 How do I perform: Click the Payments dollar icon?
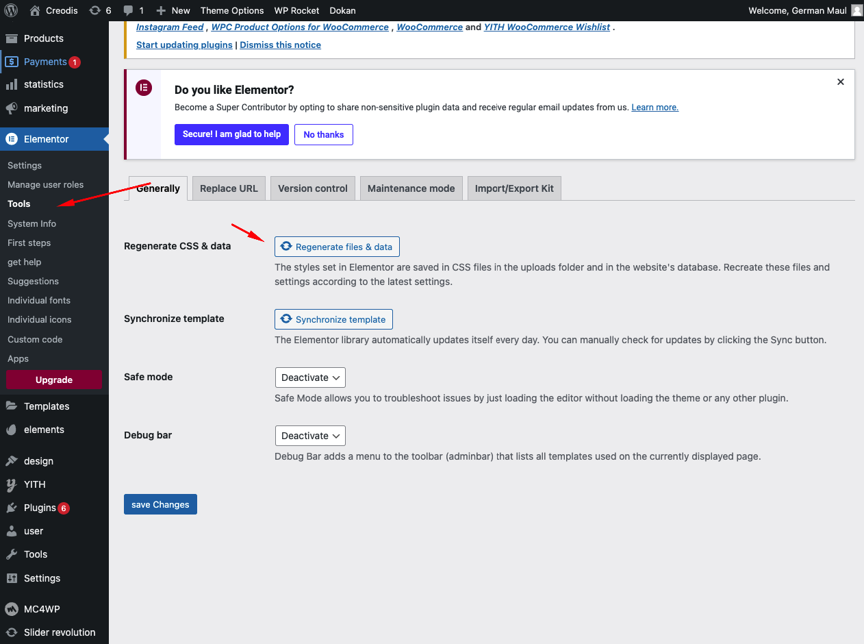12,62
